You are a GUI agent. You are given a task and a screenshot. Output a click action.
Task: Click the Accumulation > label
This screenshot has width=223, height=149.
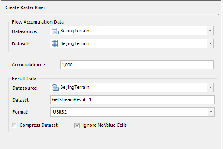29,64
